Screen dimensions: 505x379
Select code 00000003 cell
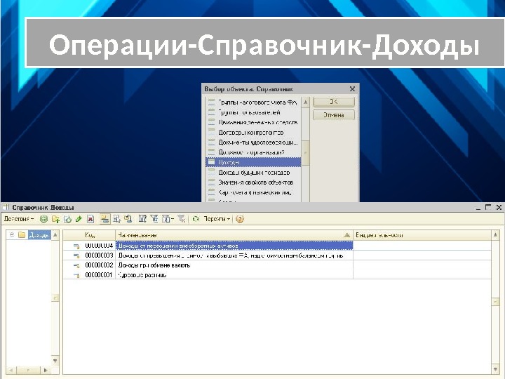coord(99,255)
